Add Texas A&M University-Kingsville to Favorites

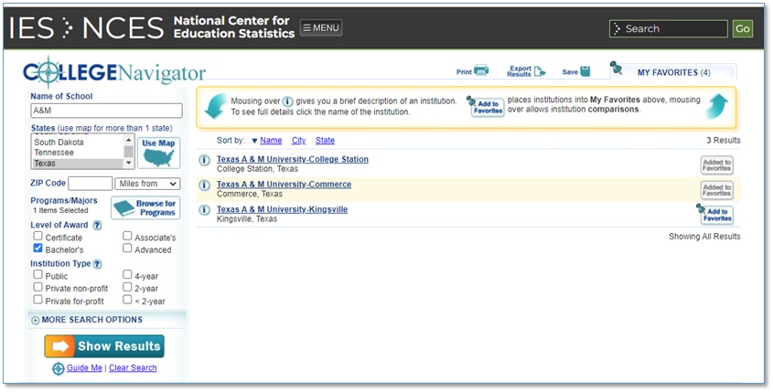coord(715,215)
